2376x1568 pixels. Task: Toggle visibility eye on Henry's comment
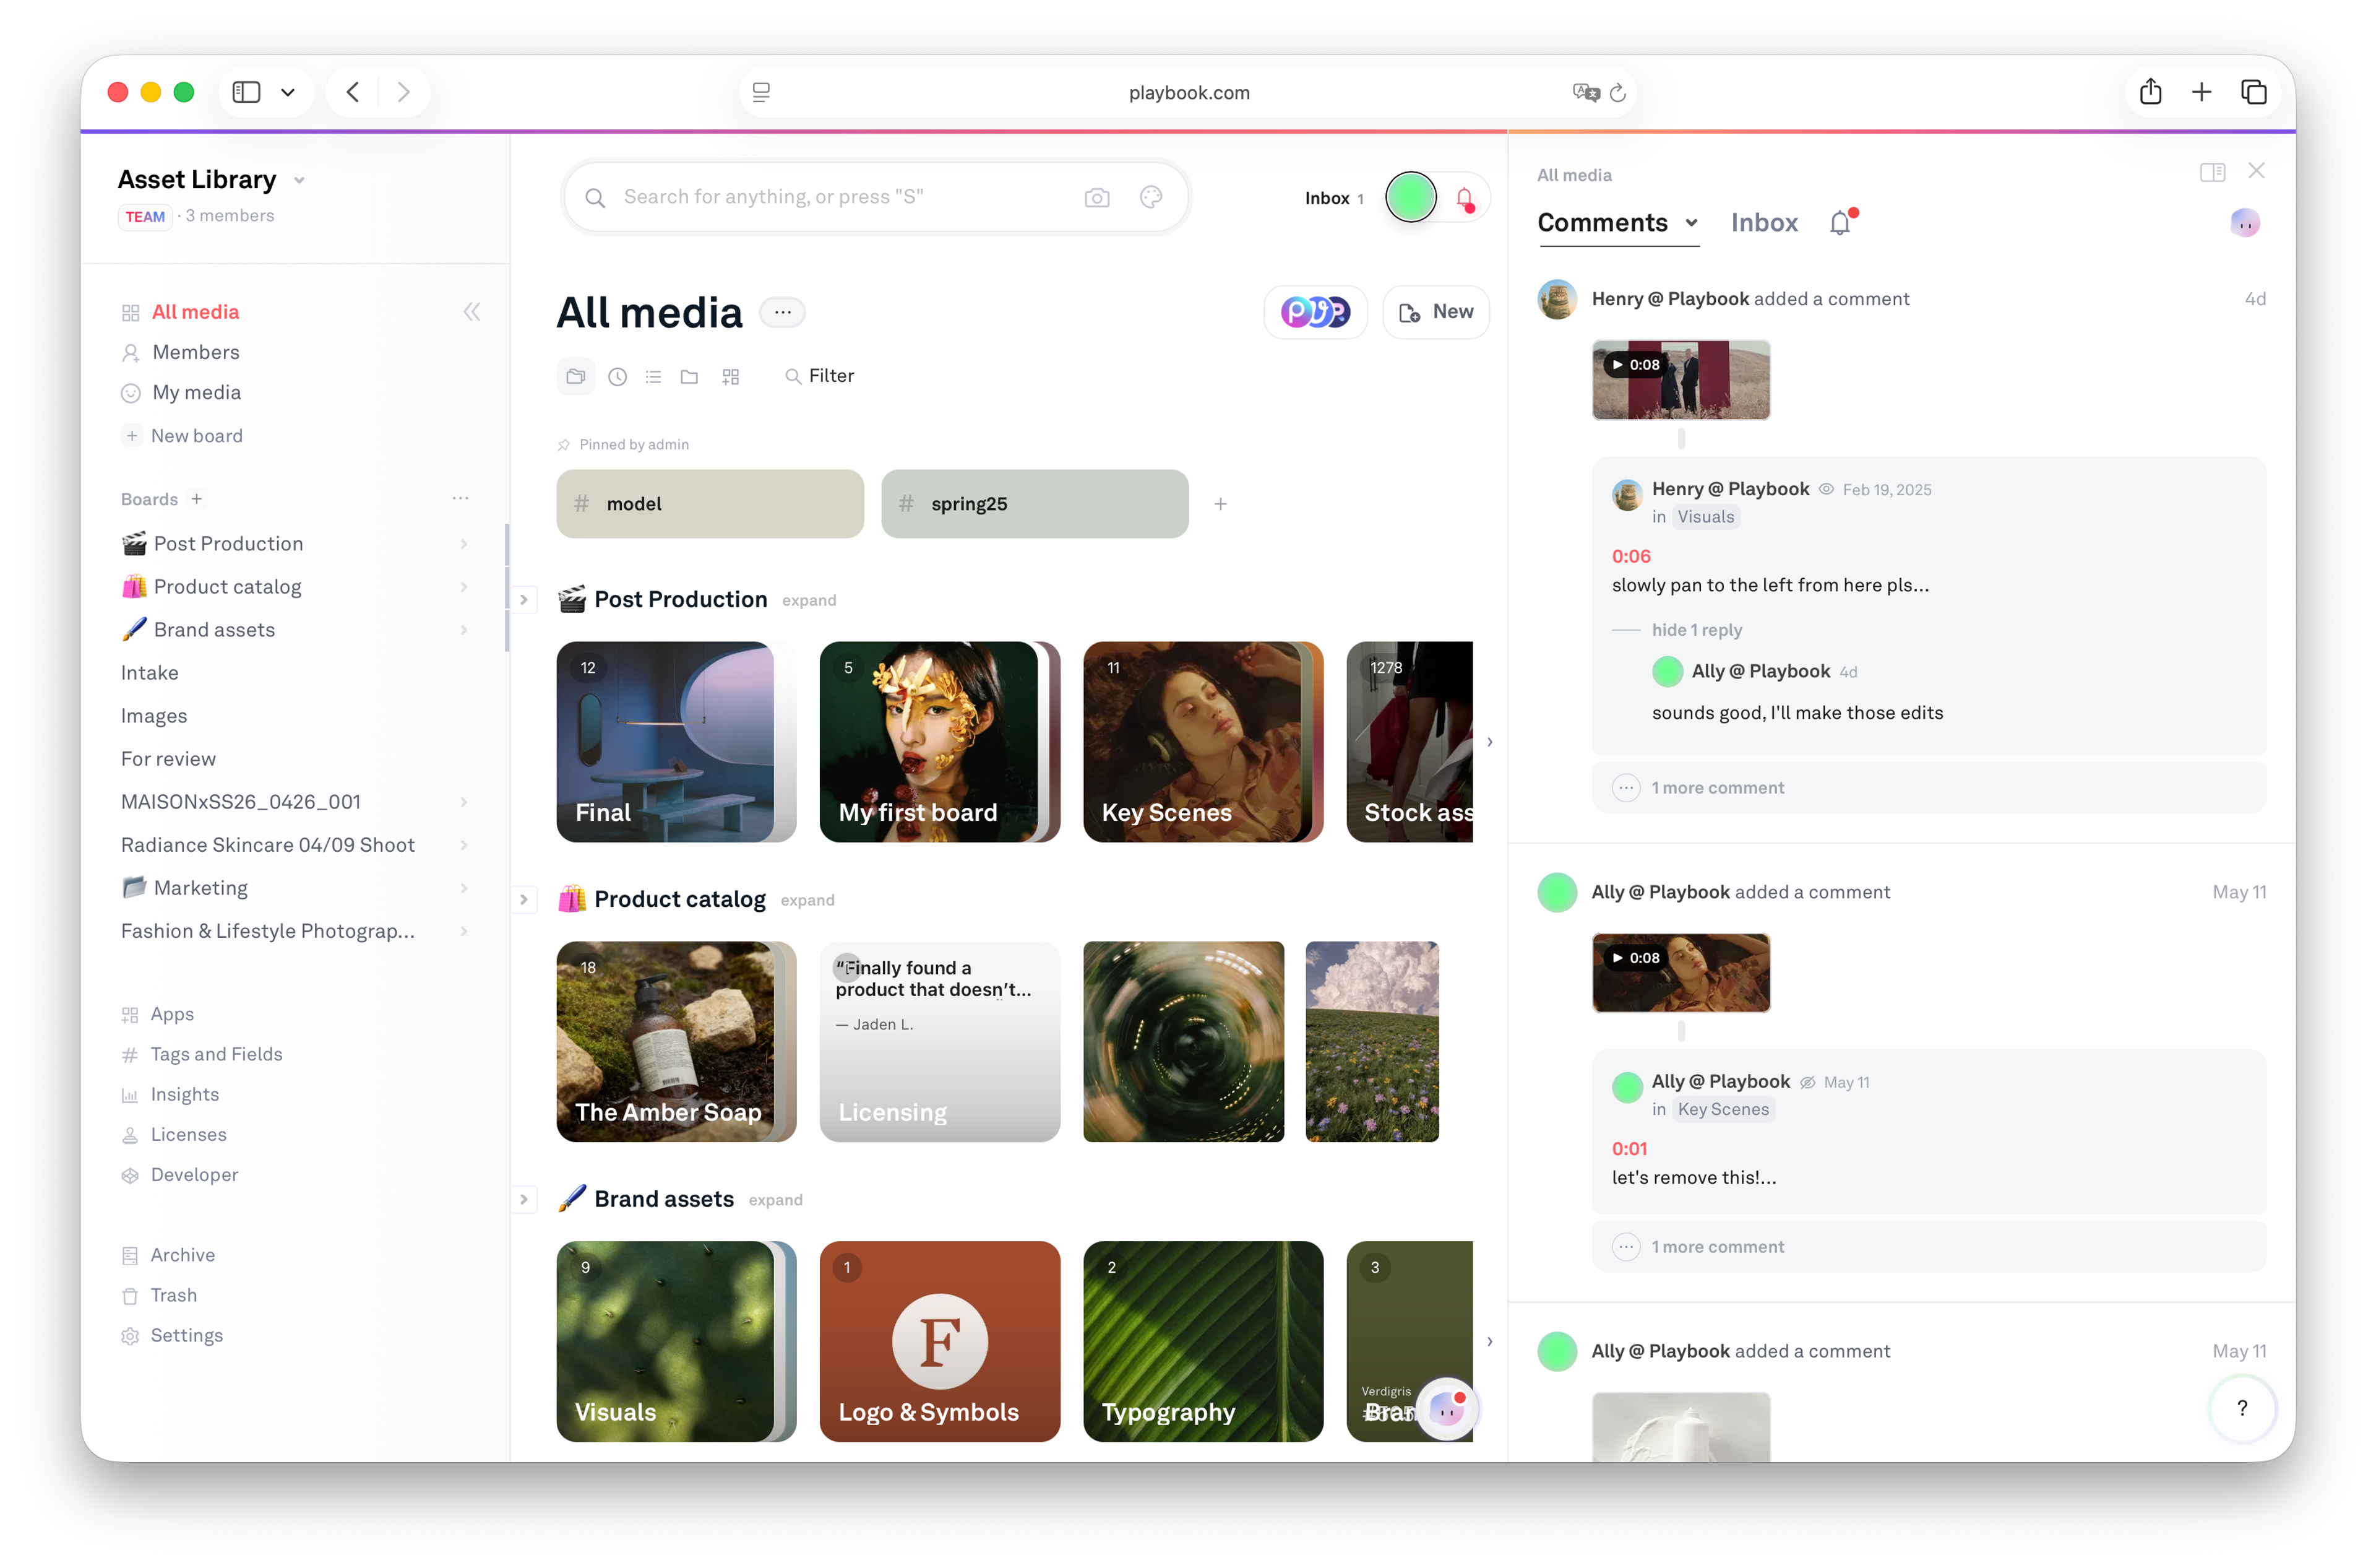pyautogui.click(x=1826, y=489)
